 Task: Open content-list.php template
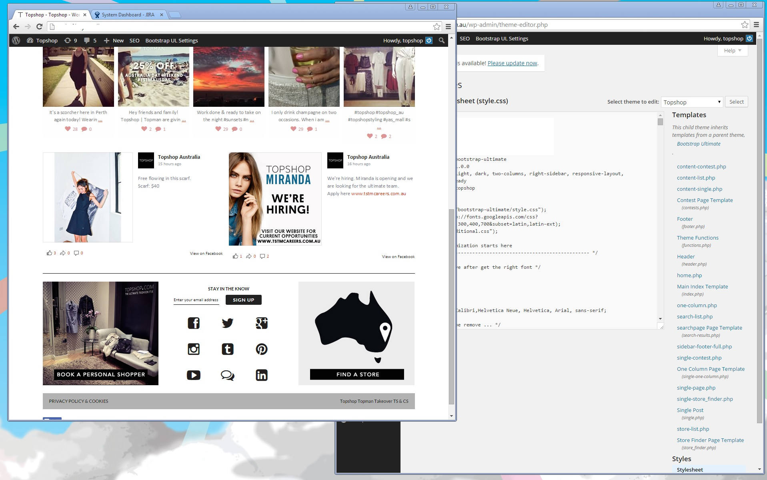pyautogui.click(x=696, y=178)
